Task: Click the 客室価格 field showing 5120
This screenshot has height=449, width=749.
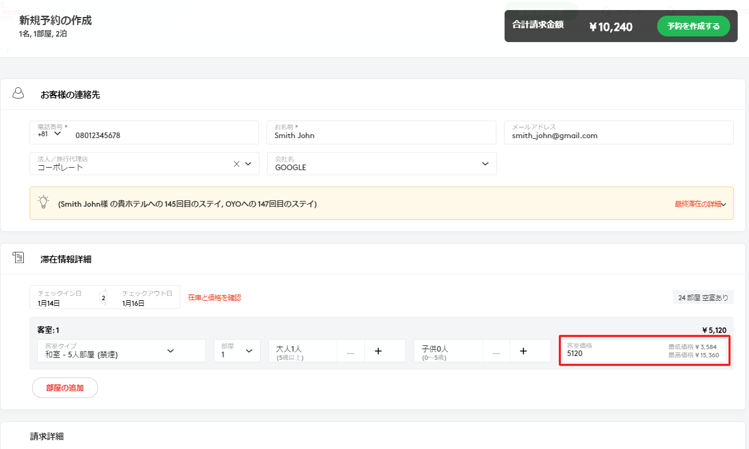Action: click(x=645, y=350)
